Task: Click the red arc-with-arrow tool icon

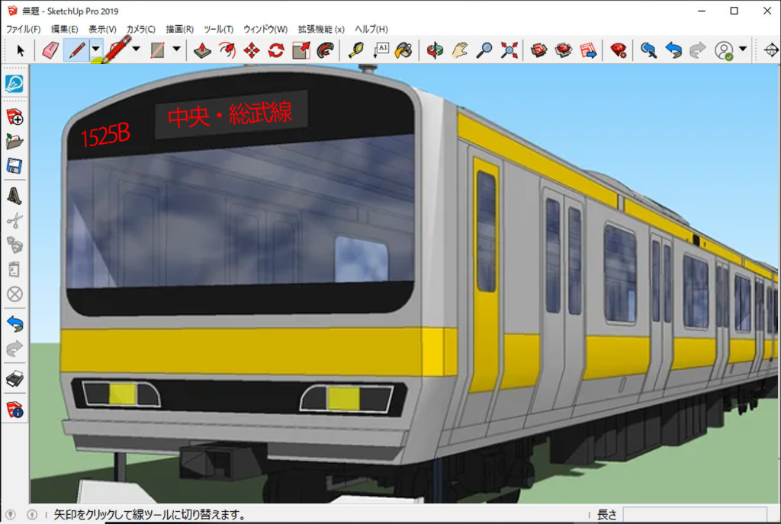Action: 227,50
